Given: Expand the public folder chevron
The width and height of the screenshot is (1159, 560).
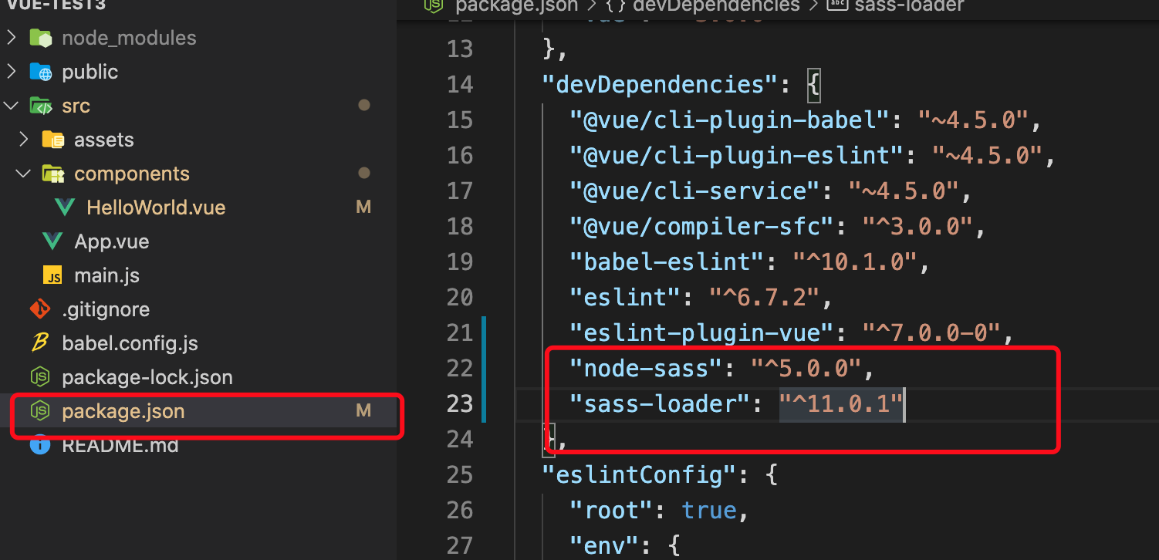Looking at the screenshot, I should click(x=11, y=72).
